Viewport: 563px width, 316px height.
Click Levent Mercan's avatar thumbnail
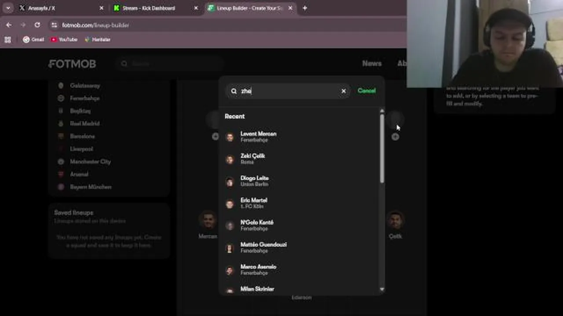(x=230, y=137)
